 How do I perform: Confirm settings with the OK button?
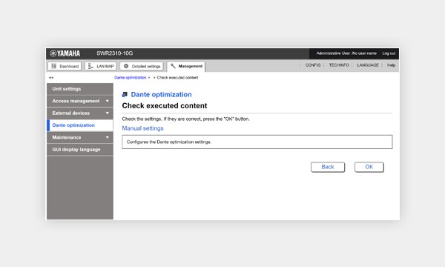(x=369, y=167)
